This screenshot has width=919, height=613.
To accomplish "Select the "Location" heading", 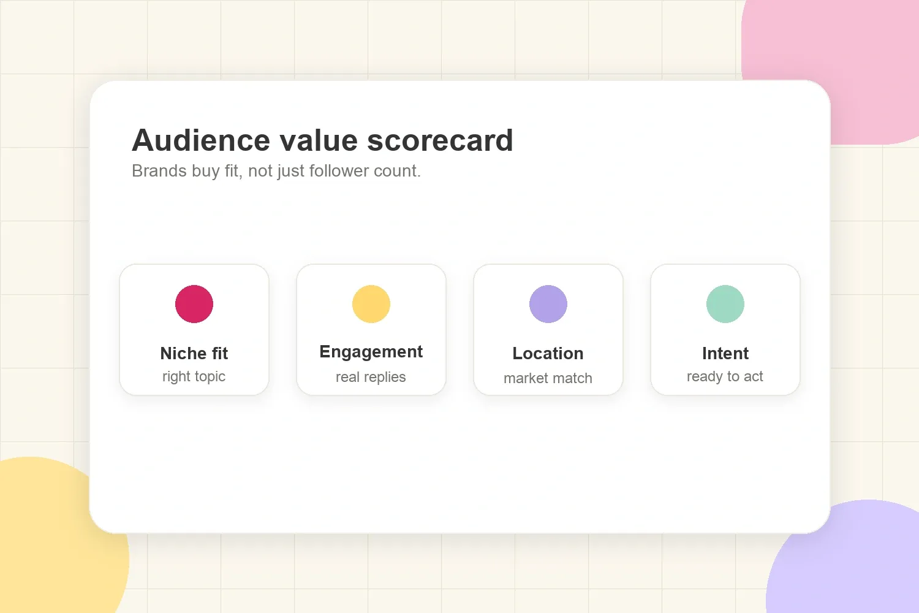I will click(x=548, y=354).
